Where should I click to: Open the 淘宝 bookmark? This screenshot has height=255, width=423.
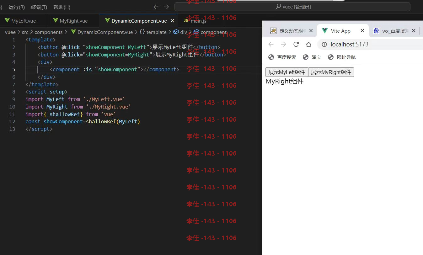coord(312,57)
